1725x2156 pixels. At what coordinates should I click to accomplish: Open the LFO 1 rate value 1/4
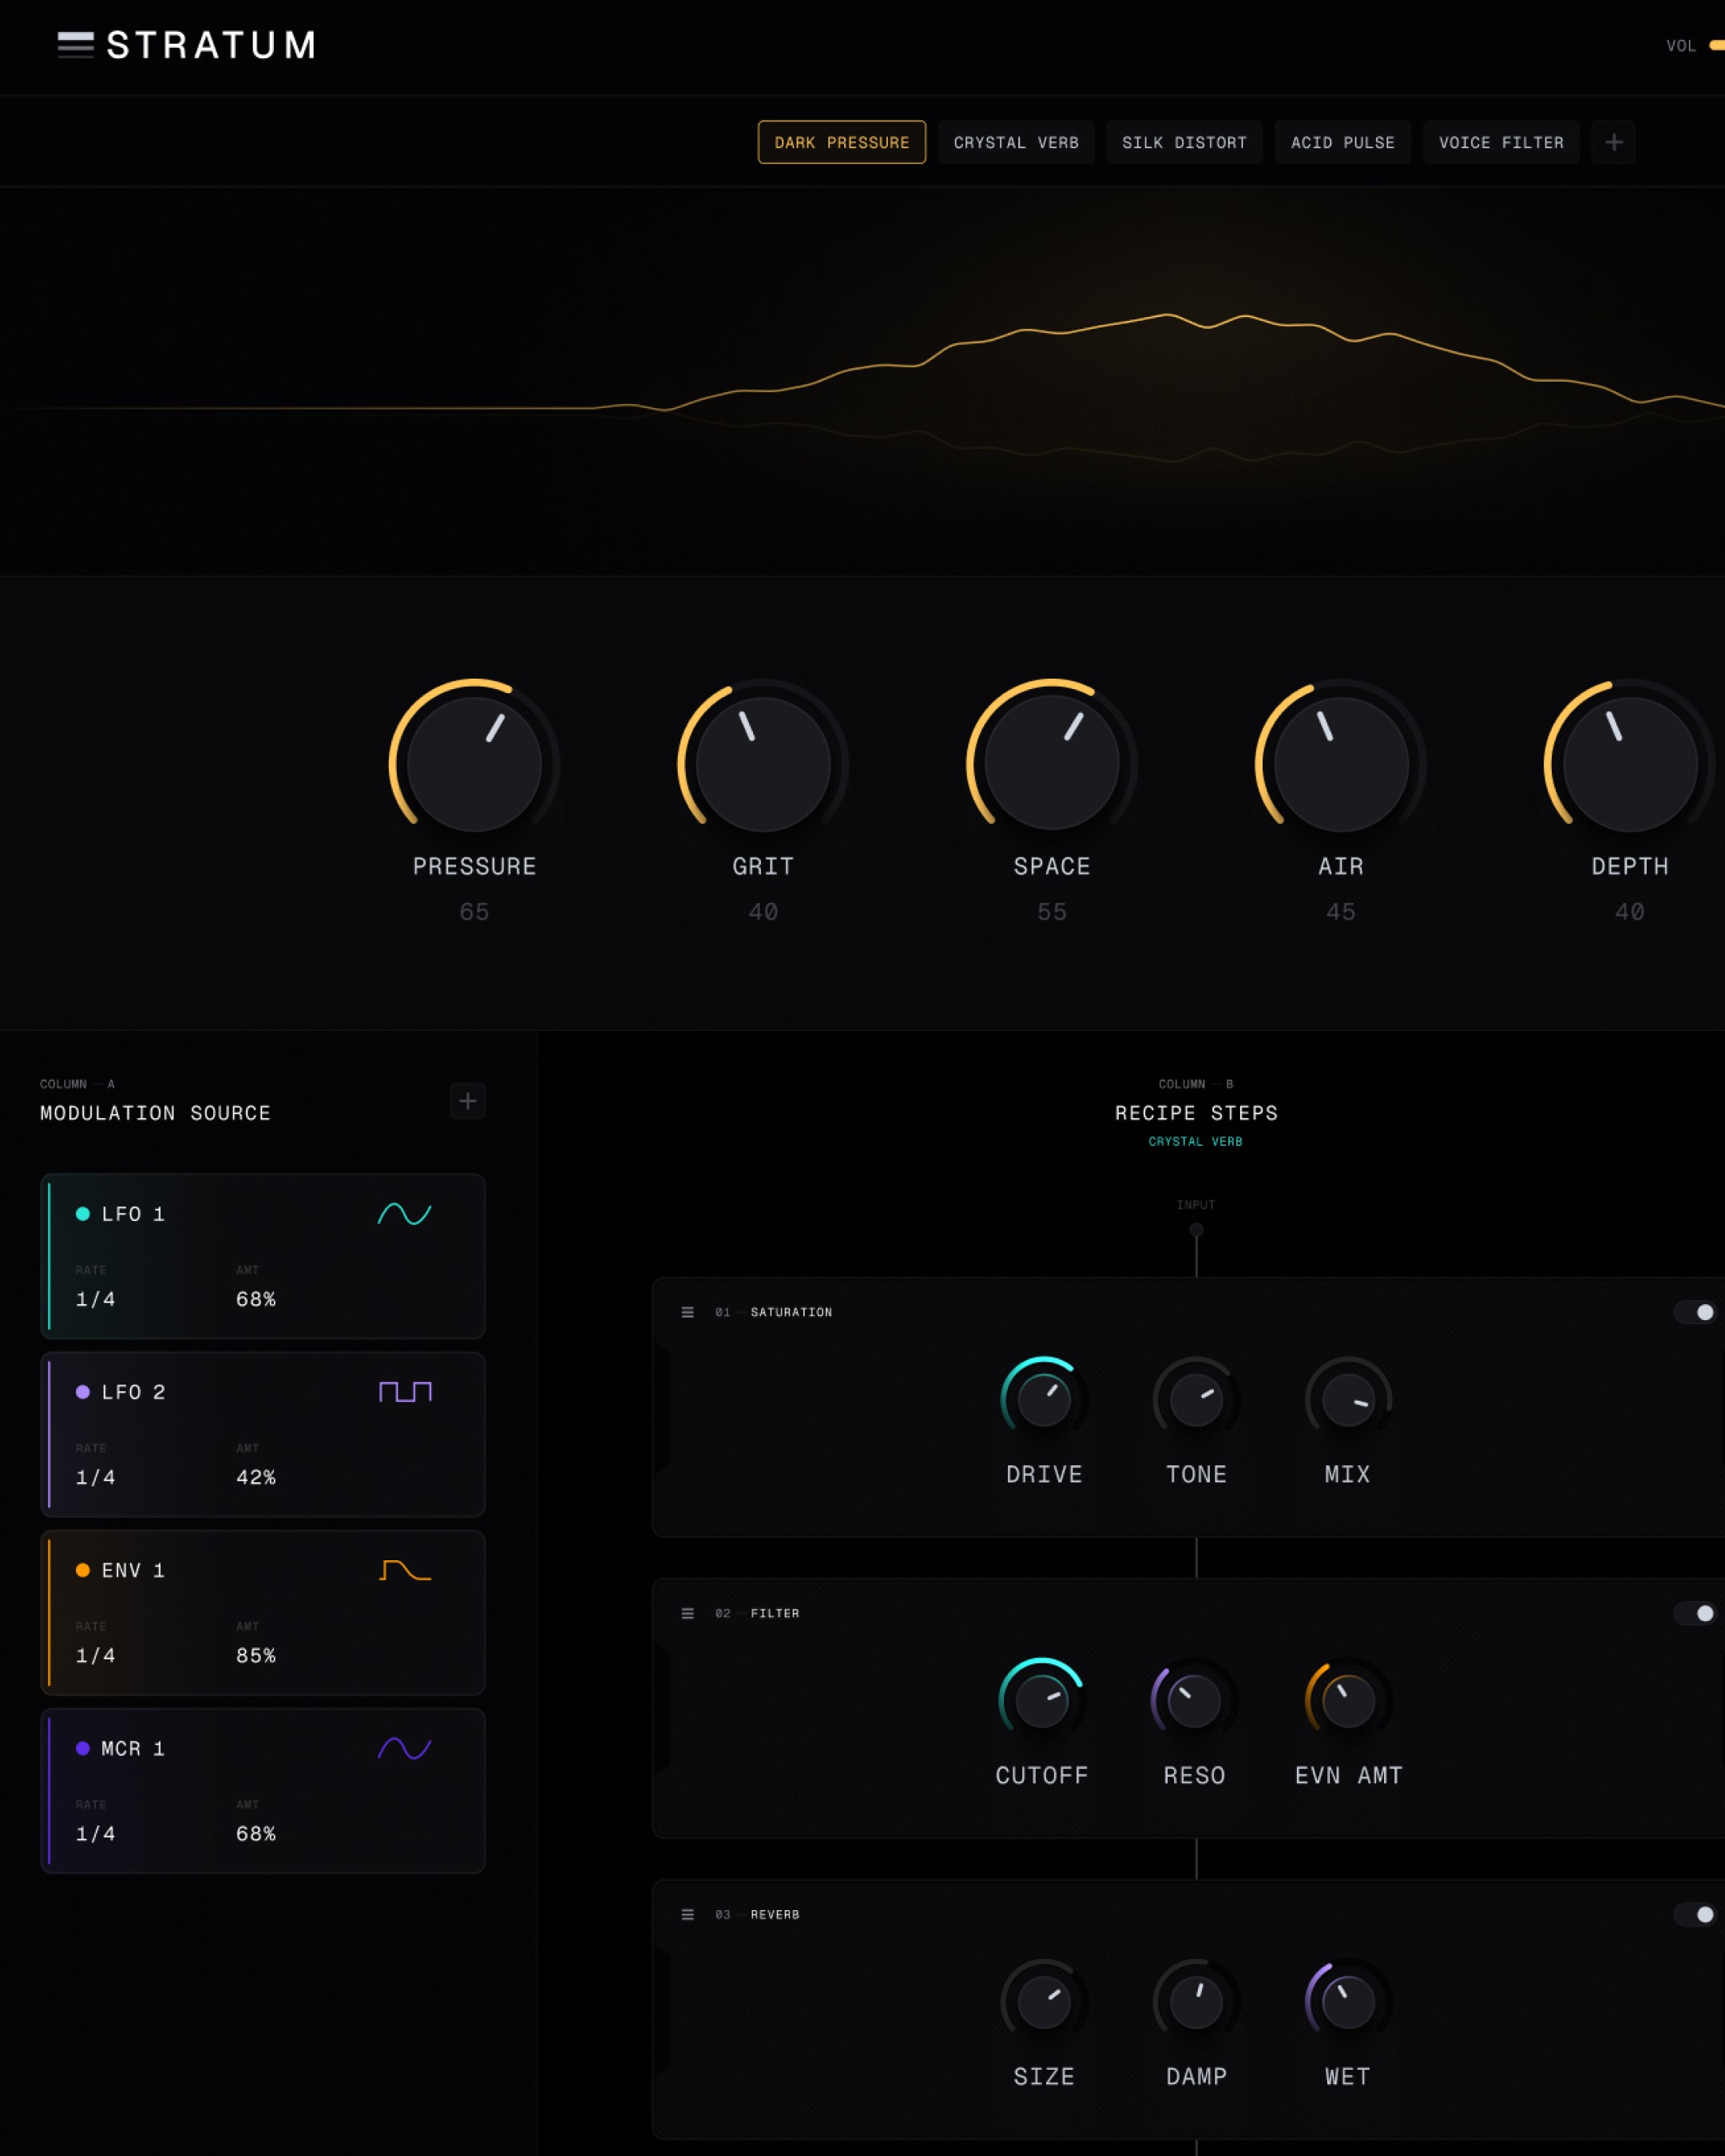[x=96, y=1299]
